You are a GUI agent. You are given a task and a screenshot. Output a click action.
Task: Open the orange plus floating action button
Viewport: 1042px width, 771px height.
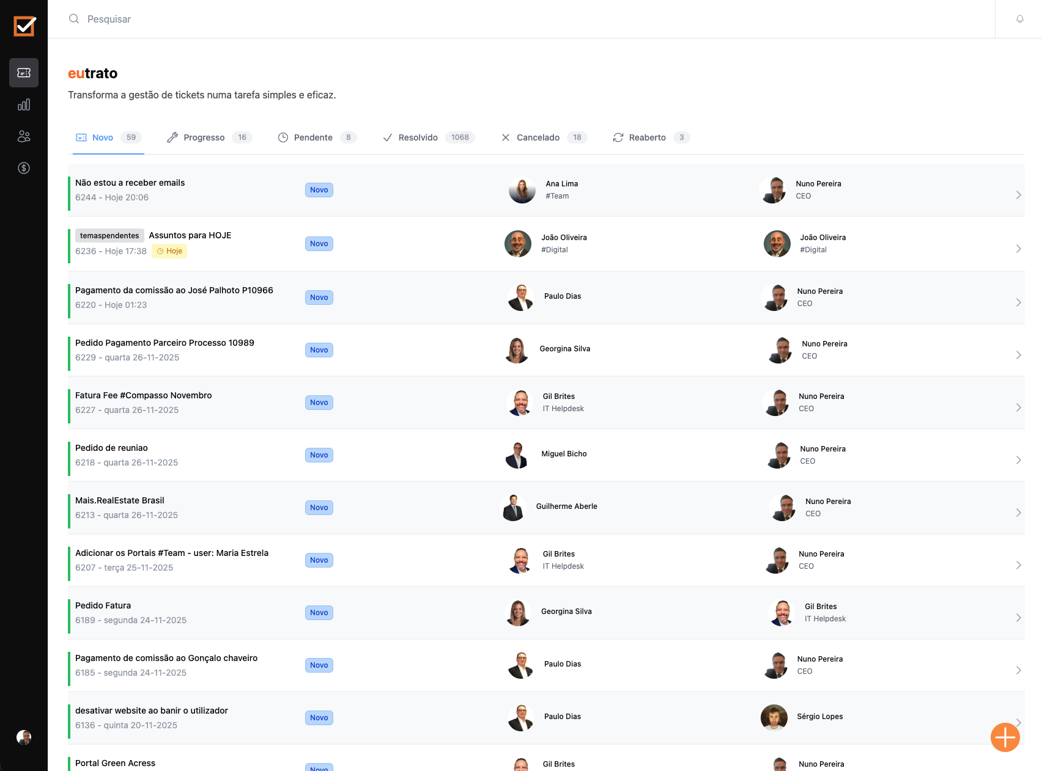tap(1005, 737)
